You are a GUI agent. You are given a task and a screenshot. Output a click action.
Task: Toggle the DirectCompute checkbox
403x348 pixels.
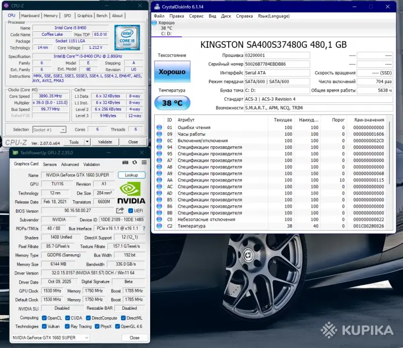[x=89, y=318]
